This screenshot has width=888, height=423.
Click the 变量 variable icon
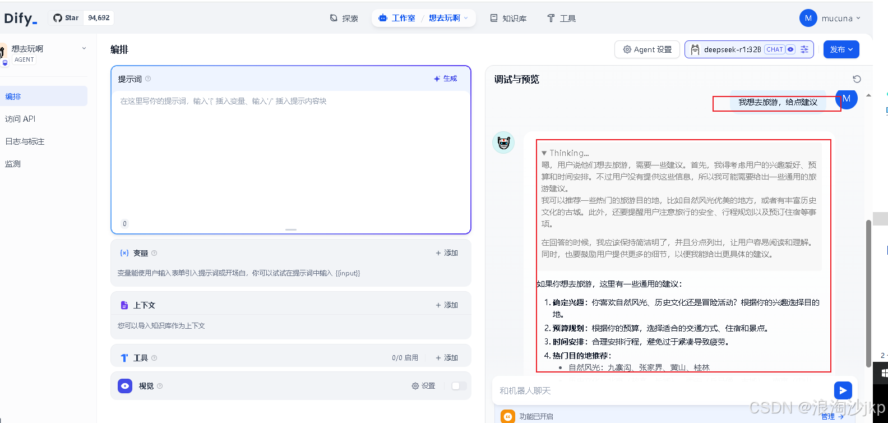click(124, 253)
